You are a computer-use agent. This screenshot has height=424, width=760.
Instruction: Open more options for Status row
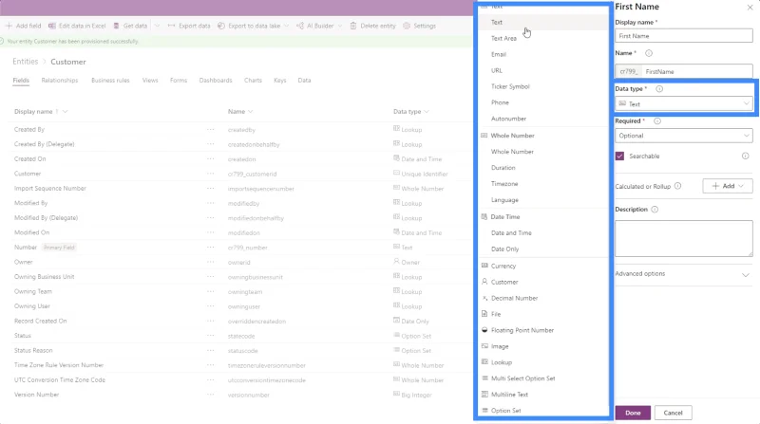(210, 336)
